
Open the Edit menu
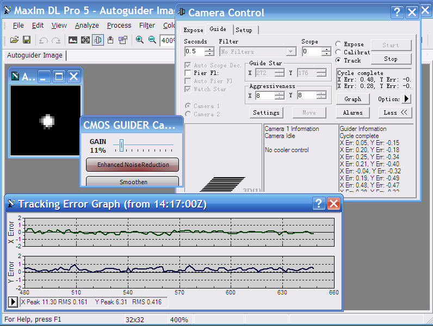(38, 26)
